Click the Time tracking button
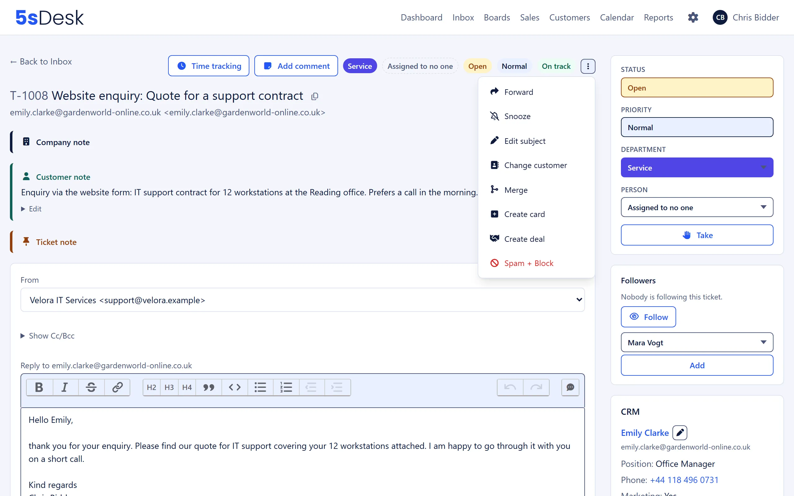 point(209,66)
